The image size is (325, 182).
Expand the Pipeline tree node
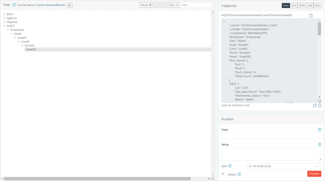click(4, 22)
